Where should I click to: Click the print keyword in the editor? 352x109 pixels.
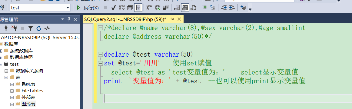pyautogui.click(x=113, y=81)
